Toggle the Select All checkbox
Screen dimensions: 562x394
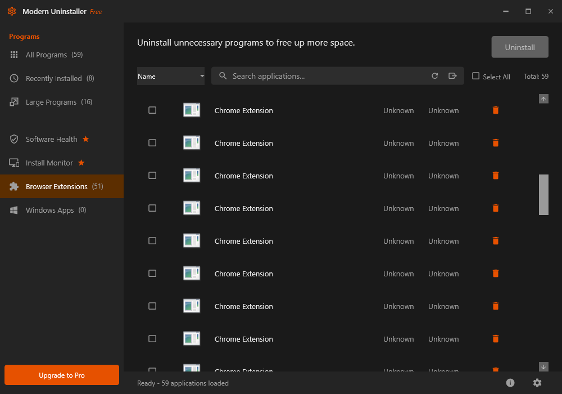pos(475,76)
